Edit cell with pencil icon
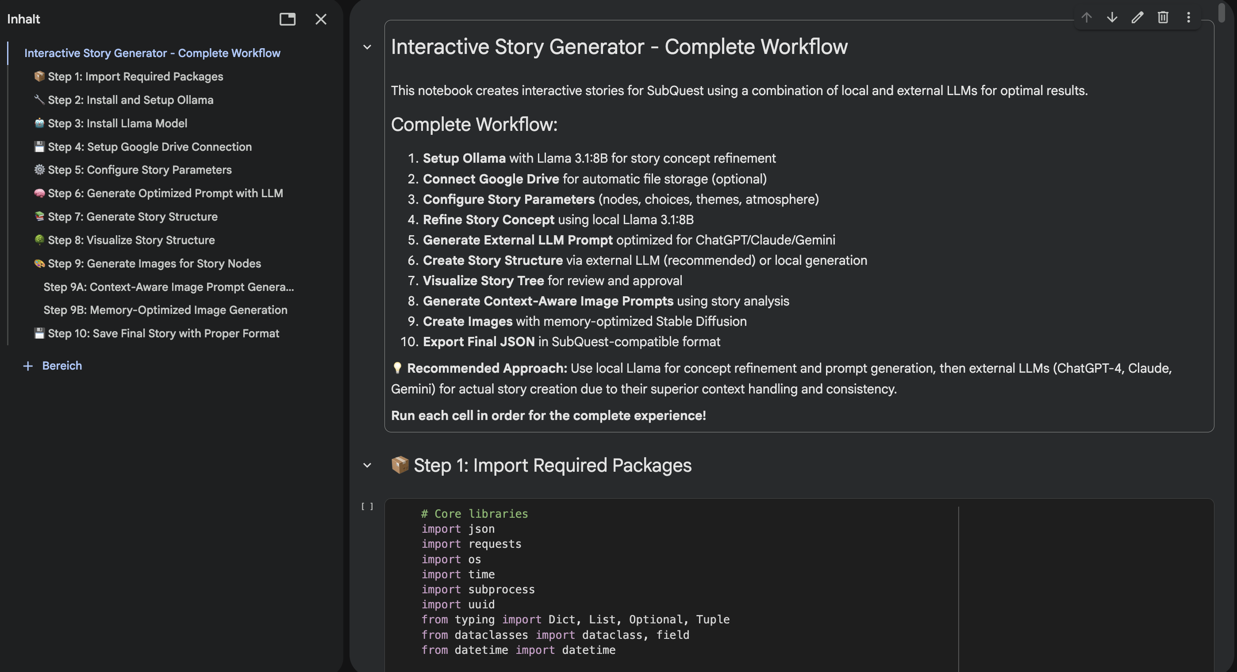This screenshot has height=672, width=1237. coord(1137,18)
